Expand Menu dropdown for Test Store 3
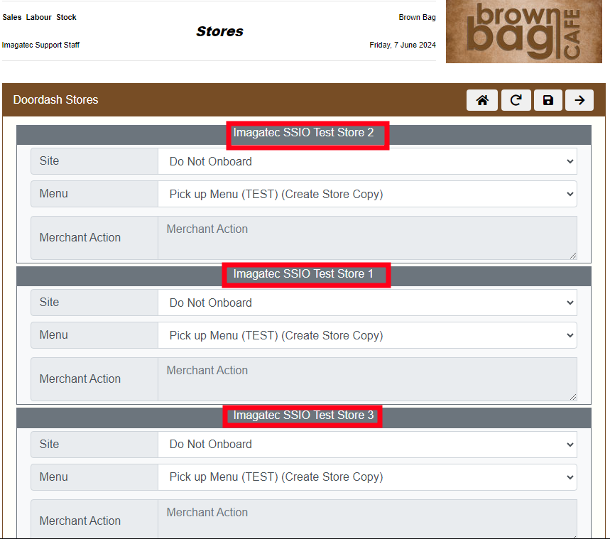This screenshot has height=539, width=610. [367, 477]
